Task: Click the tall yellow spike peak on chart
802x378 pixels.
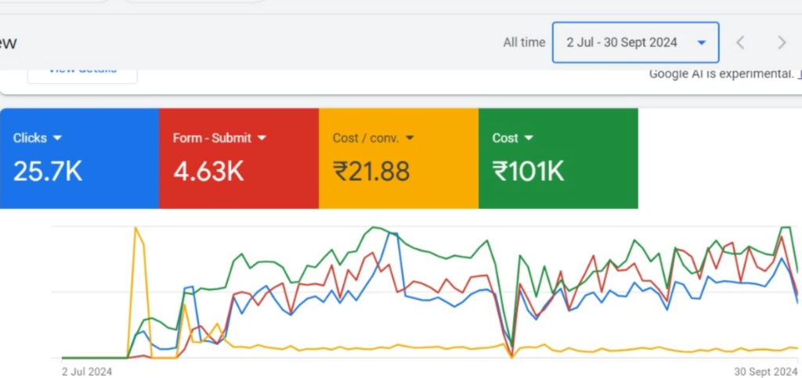Action: (x=136, y=228)
